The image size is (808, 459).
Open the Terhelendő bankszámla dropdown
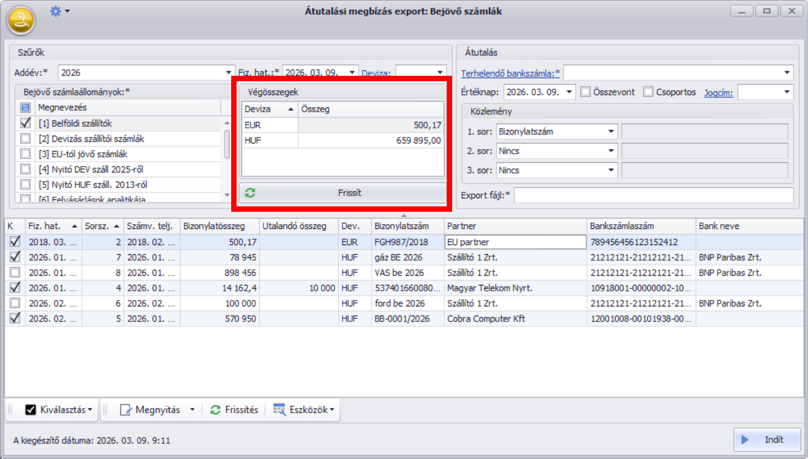[786, 73]
